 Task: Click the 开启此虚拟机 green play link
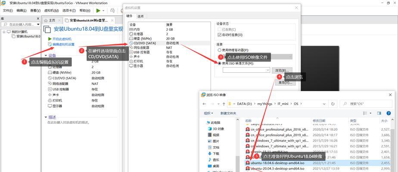tap(59, 39)
